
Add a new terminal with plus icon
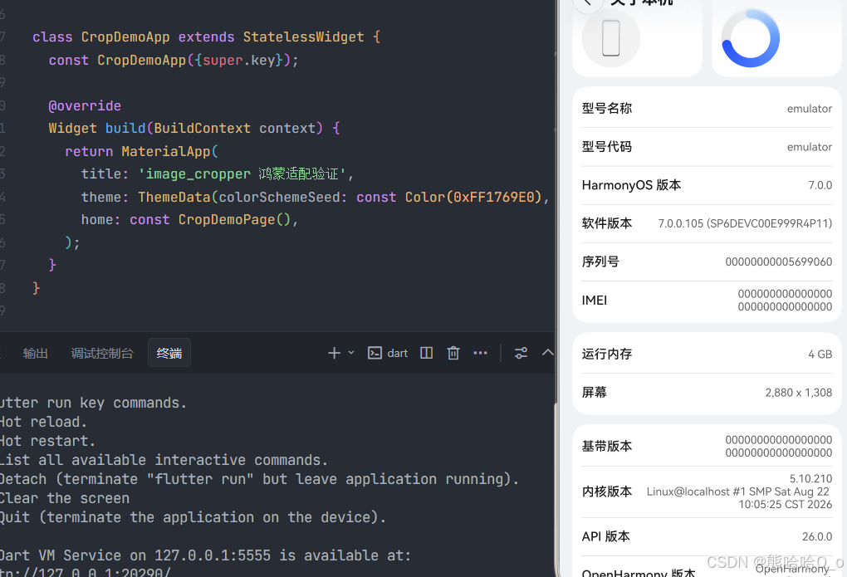334,354
